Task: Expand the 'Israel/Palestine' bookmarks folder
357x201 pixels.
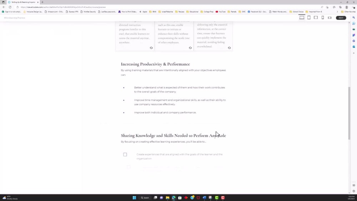Action: (166, 12)
